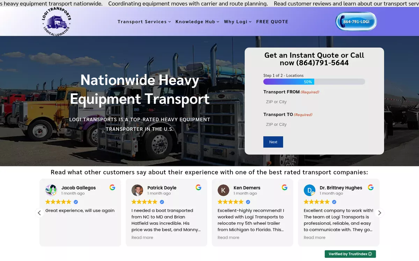Screen dimensions: 419x261
Task: Open Google icon on Dr. Brittney Hughes review
Action: (371, 188)
